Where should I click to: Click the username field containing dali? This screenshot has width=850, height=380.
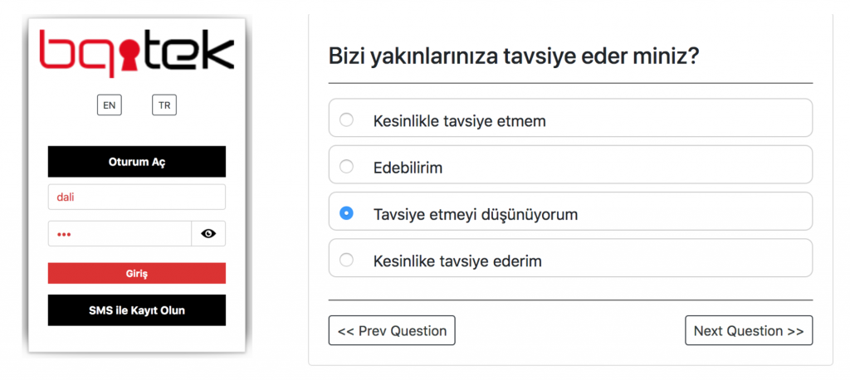[x=137, y=197]
